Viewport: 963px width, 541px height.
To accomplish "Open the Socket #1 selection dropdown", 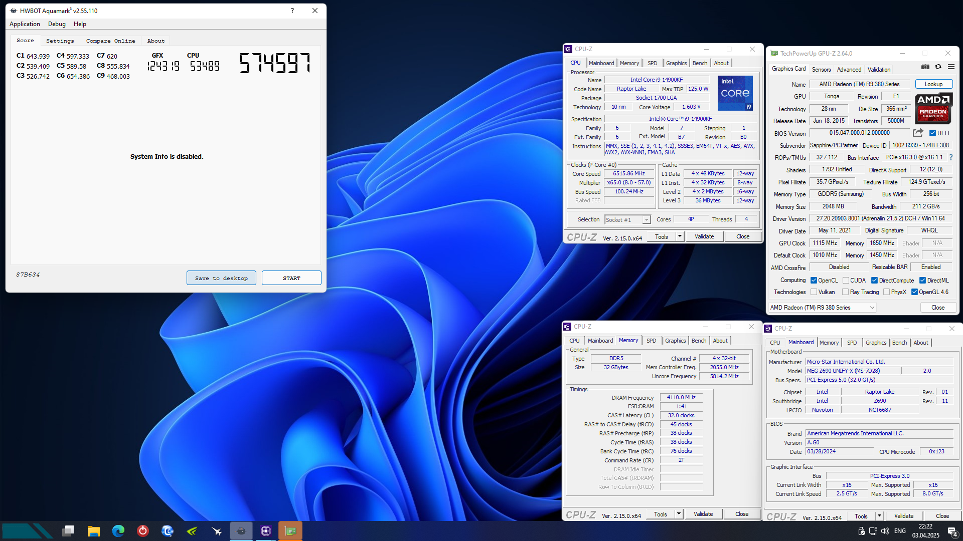I will click(x=627, y=220).
